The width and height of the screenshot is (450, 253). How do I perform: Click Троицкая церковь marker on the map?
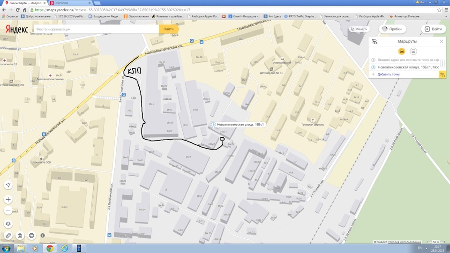(x=313, y=120)
